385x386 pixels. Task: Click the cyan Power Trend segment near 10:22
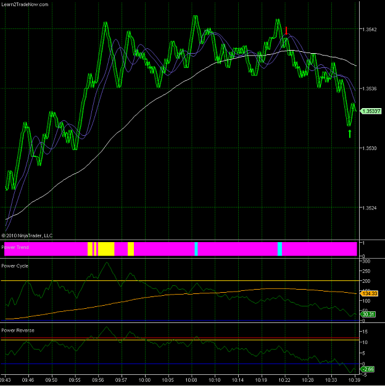279,249
